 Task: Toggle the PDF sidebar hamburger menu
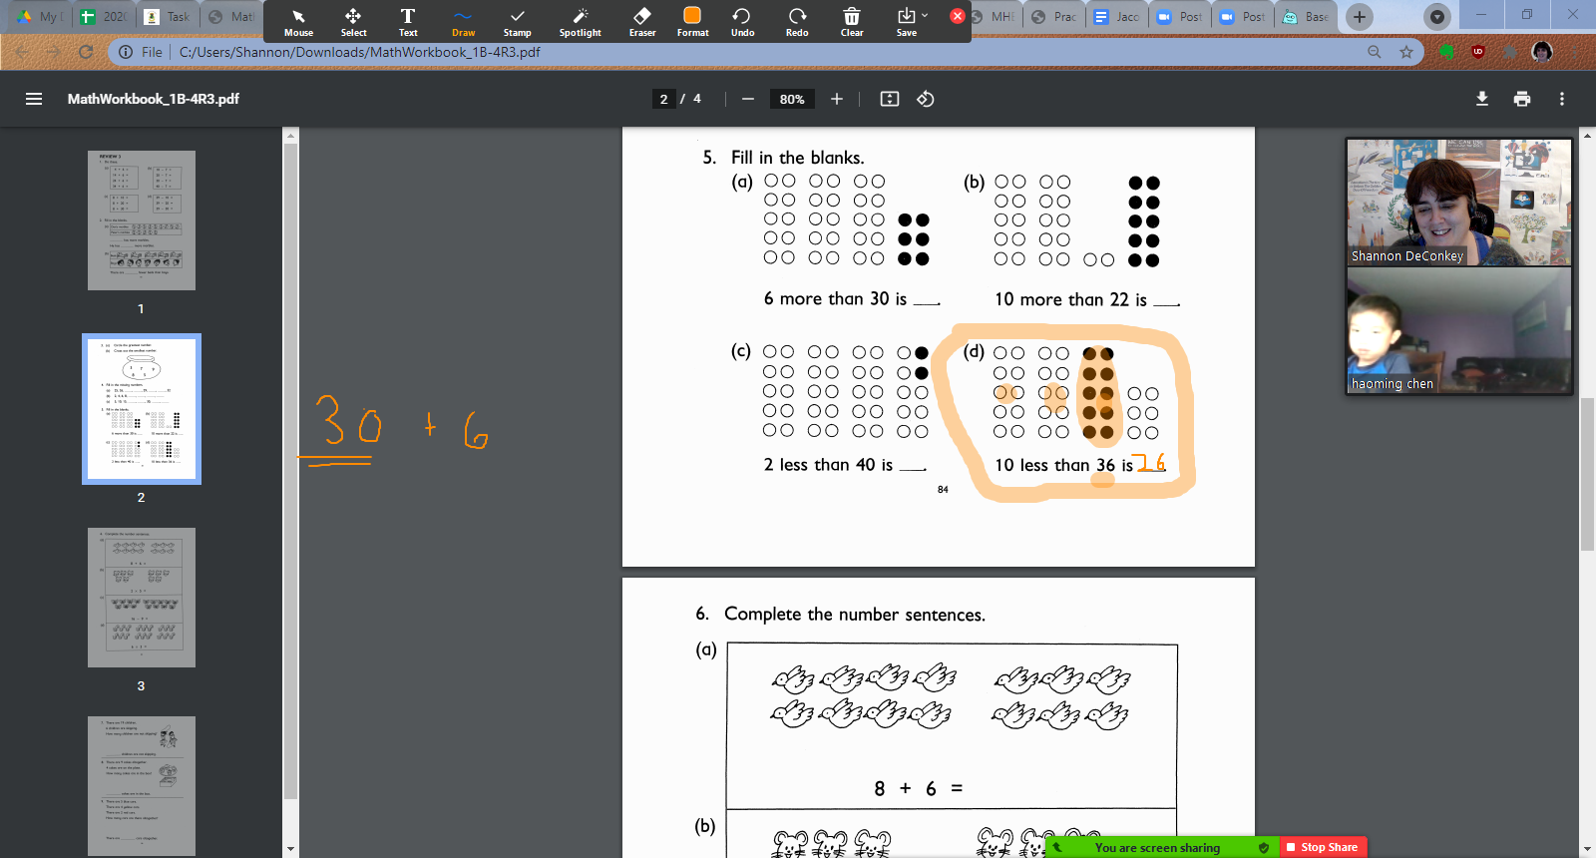[34, 99]
